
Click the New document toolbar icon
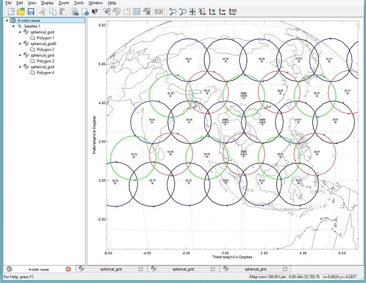[x=10, y=11]
